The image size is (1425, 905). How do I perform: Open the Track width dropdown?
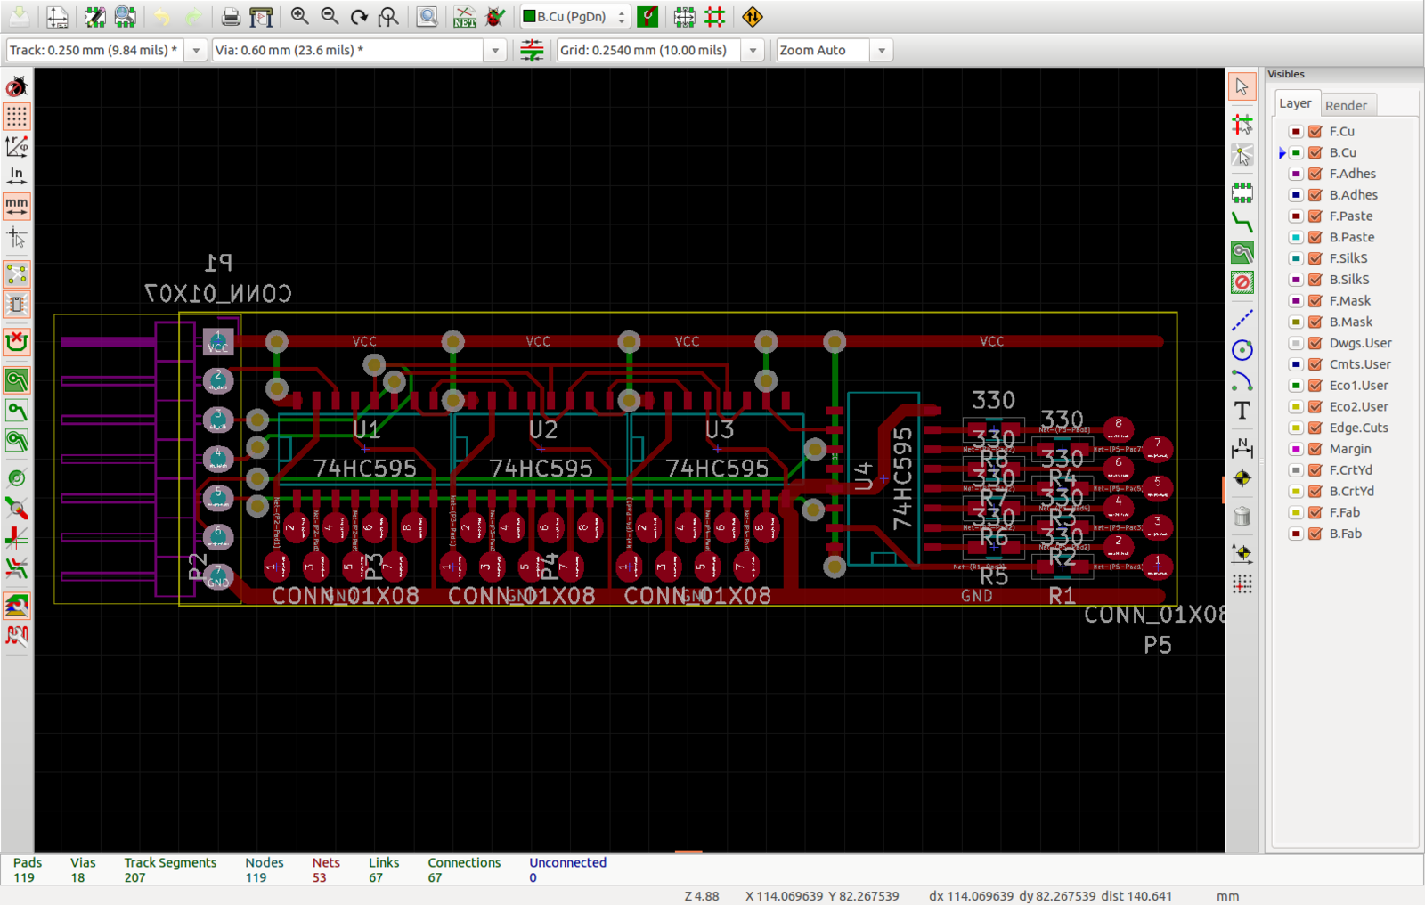[x=196, y=51]
